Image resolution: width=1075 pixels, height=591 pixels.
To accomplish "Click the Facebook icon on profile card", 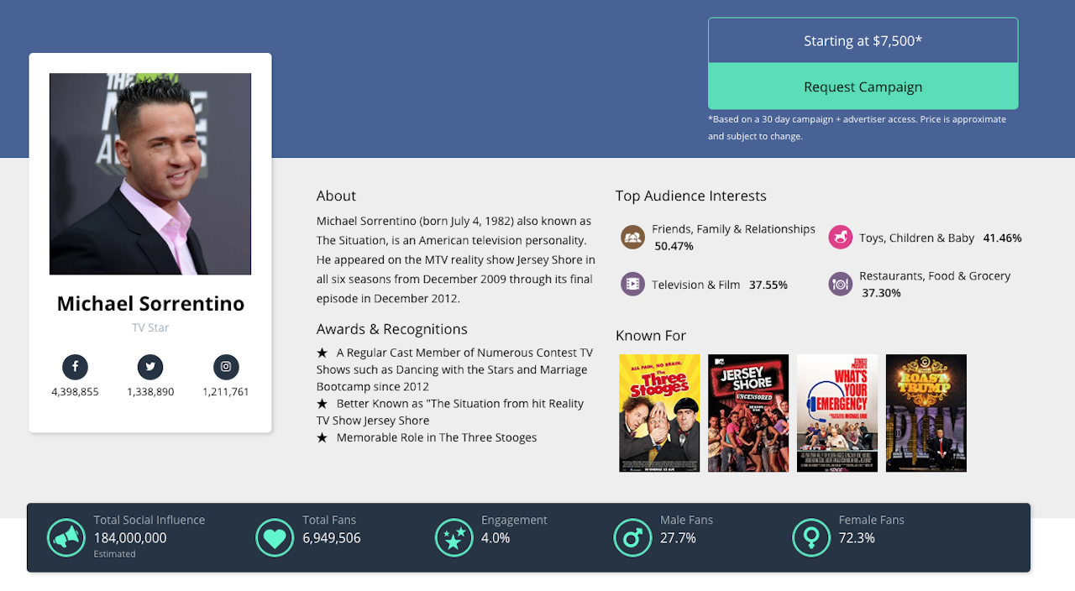I will (75, 367).
